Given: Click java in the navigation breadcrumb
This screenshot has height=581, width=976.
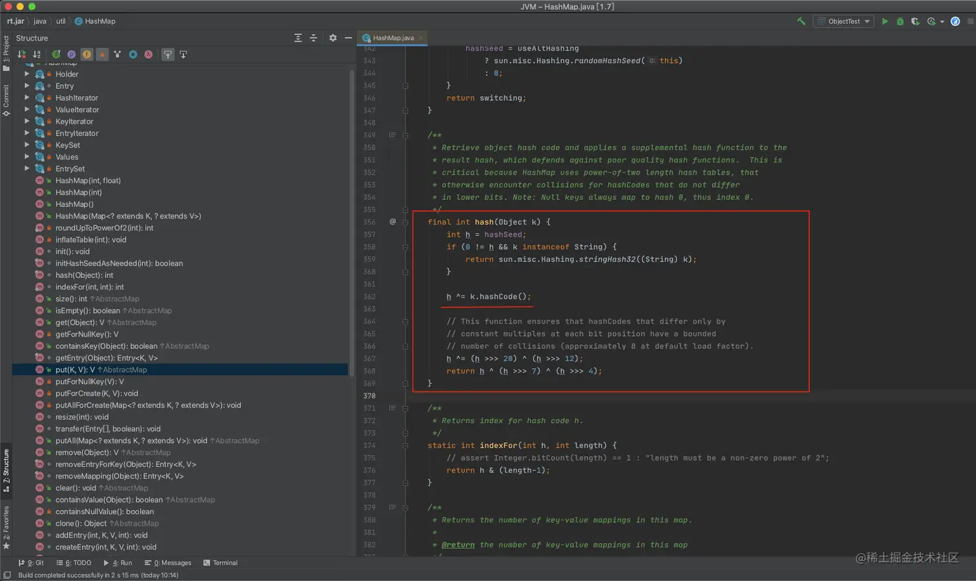Looking at the screenshot, I should (40, 21).
